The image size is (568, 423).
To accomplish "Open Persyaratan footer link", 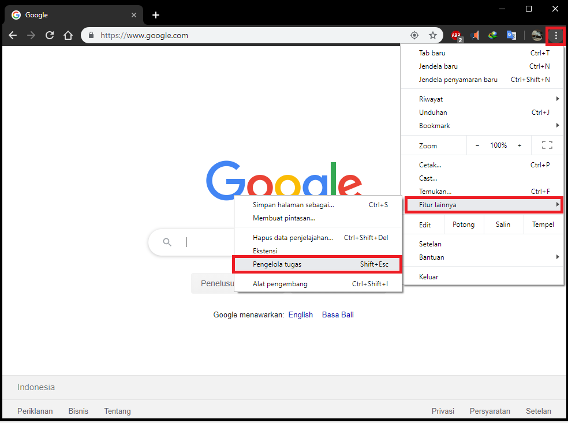I will (489, 411).
